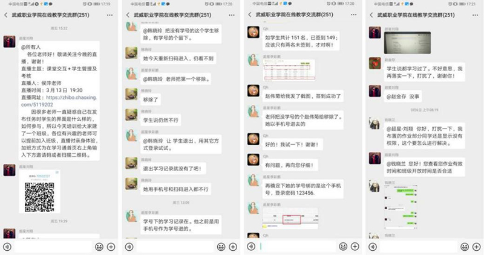Tap back arrow in first chat screen
Image resolution: width=484 pixels, height=255 pixels.
pyautogui.click(x=6, y=14)
